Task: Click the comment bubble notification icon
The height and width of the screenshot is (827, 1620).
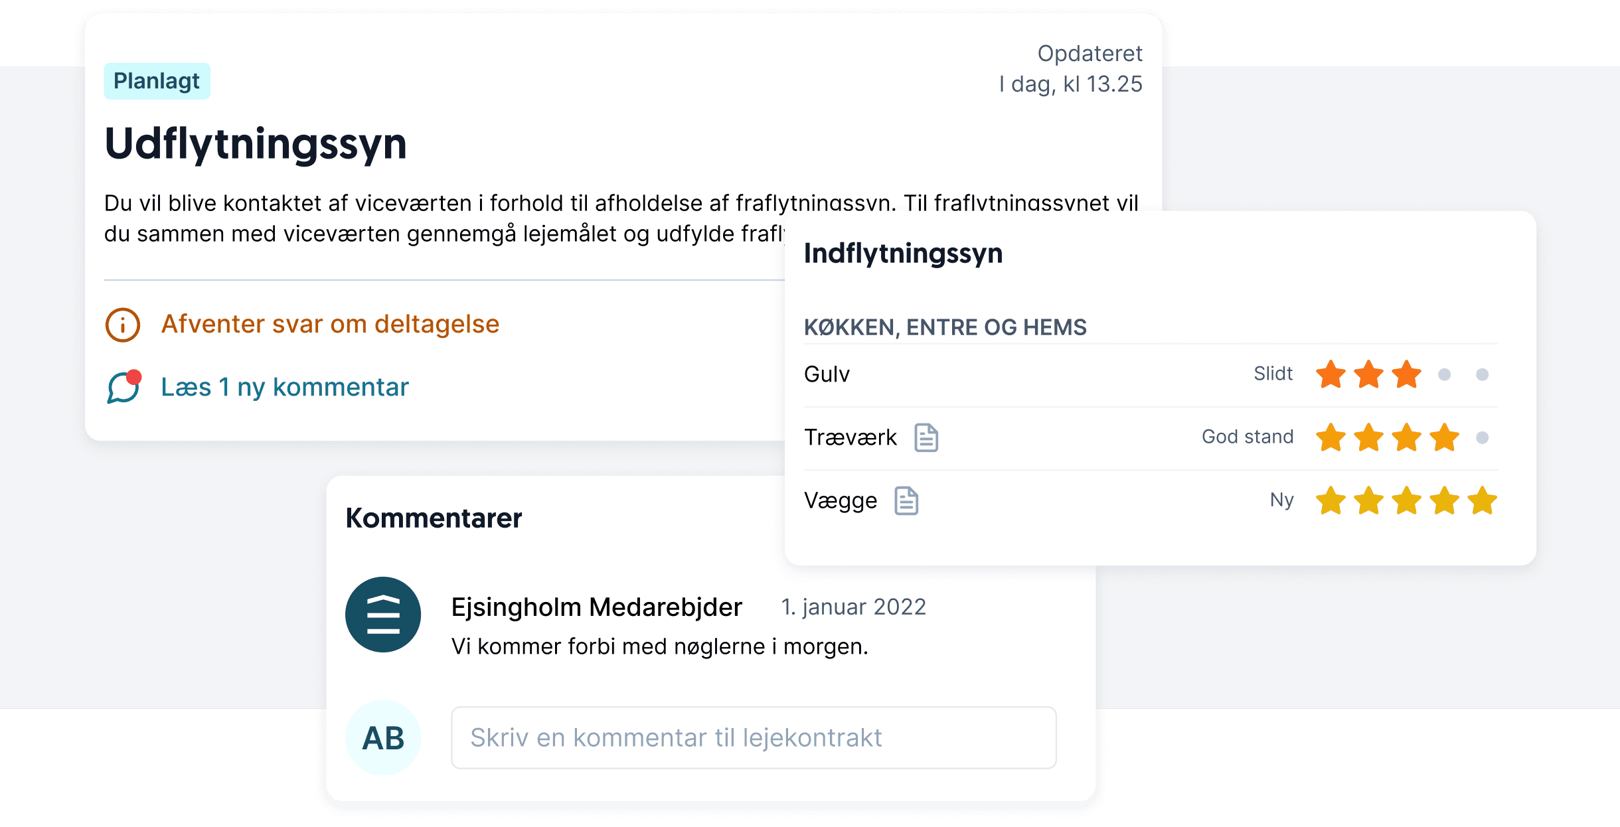Action: coord(124,387)
